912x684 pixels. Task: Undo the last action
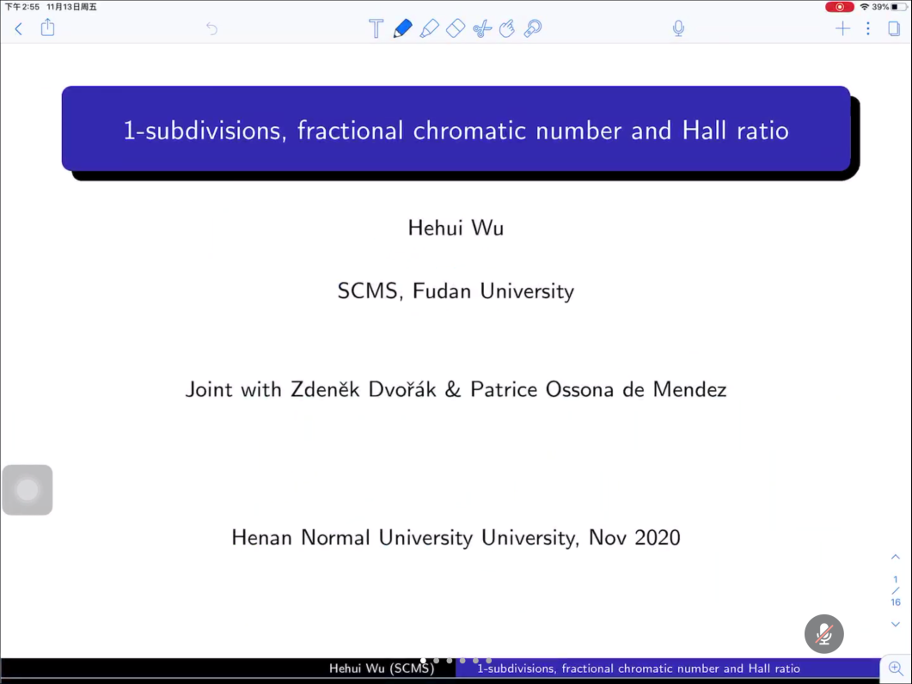tap(211, 29)
